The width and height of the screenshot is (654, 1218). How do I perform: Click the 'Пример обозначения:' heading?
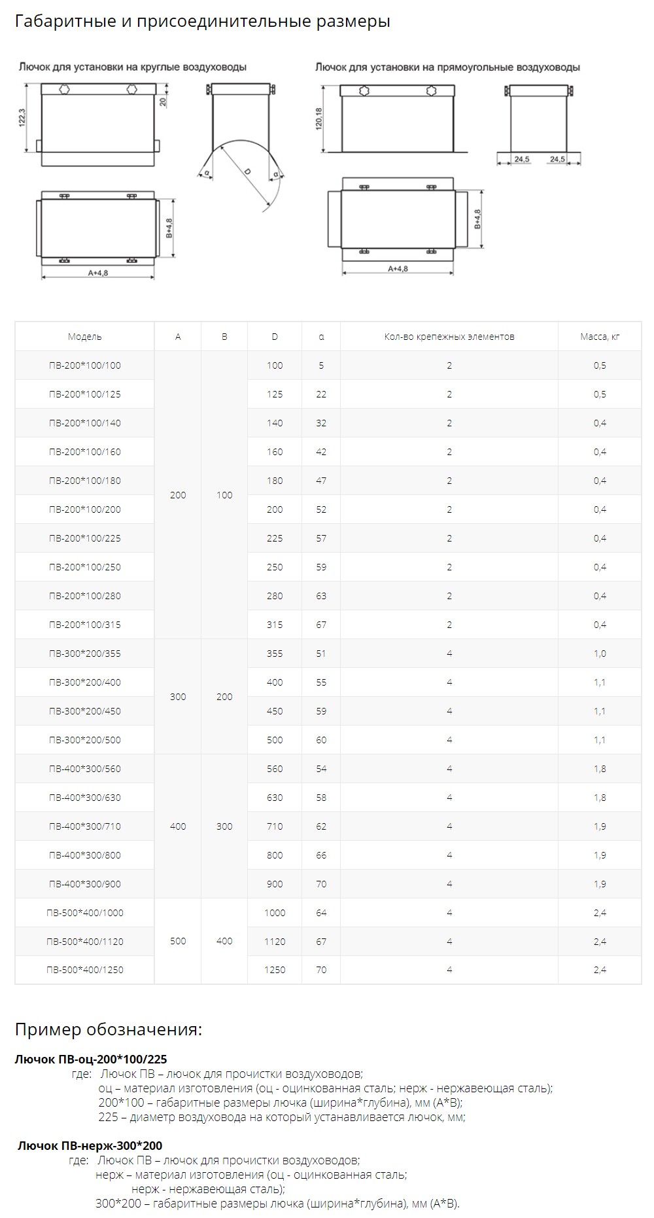pyautogui.click(x=109, y=1029)
